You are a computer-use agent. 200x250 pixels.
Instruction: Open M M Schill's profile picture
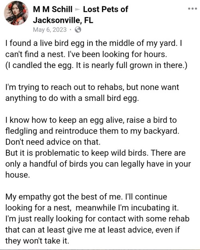[x=16, y=13]
